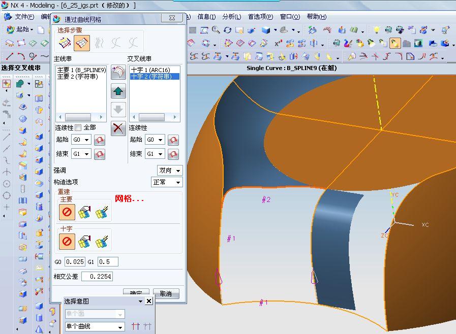Open the 文件(F) menu
456x334 pixels.
(x=24, y=17)
